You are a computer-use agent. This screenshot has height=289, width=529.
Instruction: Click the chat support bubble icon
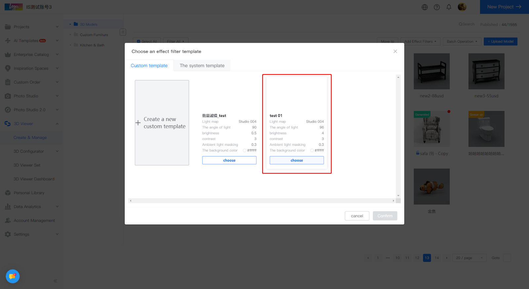pos(13,276)
